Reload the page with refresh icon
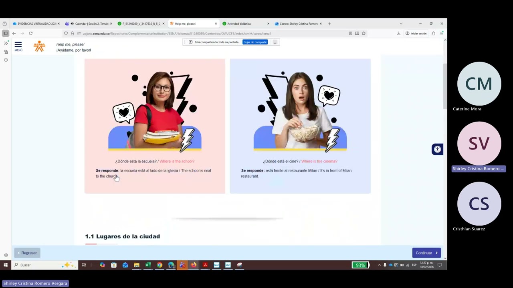Screen dimensions: 513x288 point(30,33)
